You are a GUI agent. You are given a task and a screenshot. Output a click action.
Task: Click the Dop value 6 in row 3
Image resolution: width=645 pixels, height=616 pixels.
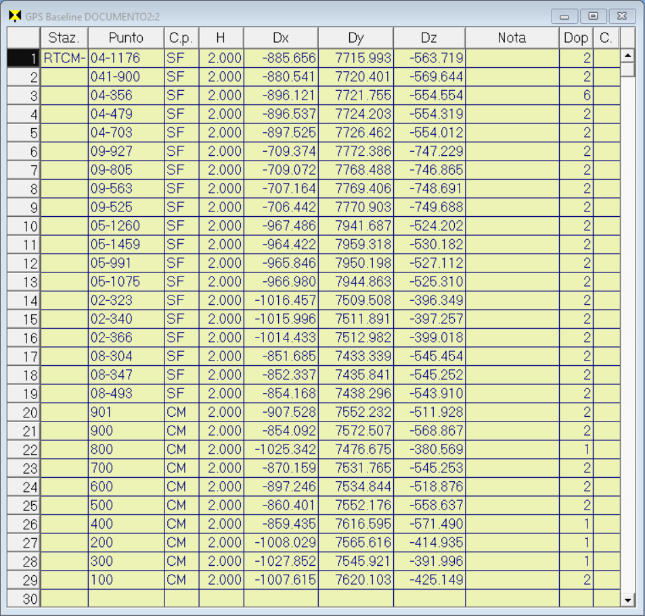tap(576, 96)
